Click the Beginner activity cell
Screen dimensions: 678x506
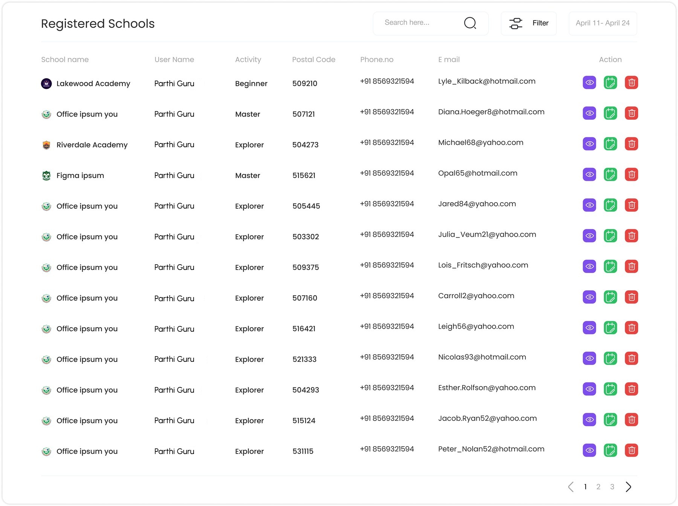[251, 84]
